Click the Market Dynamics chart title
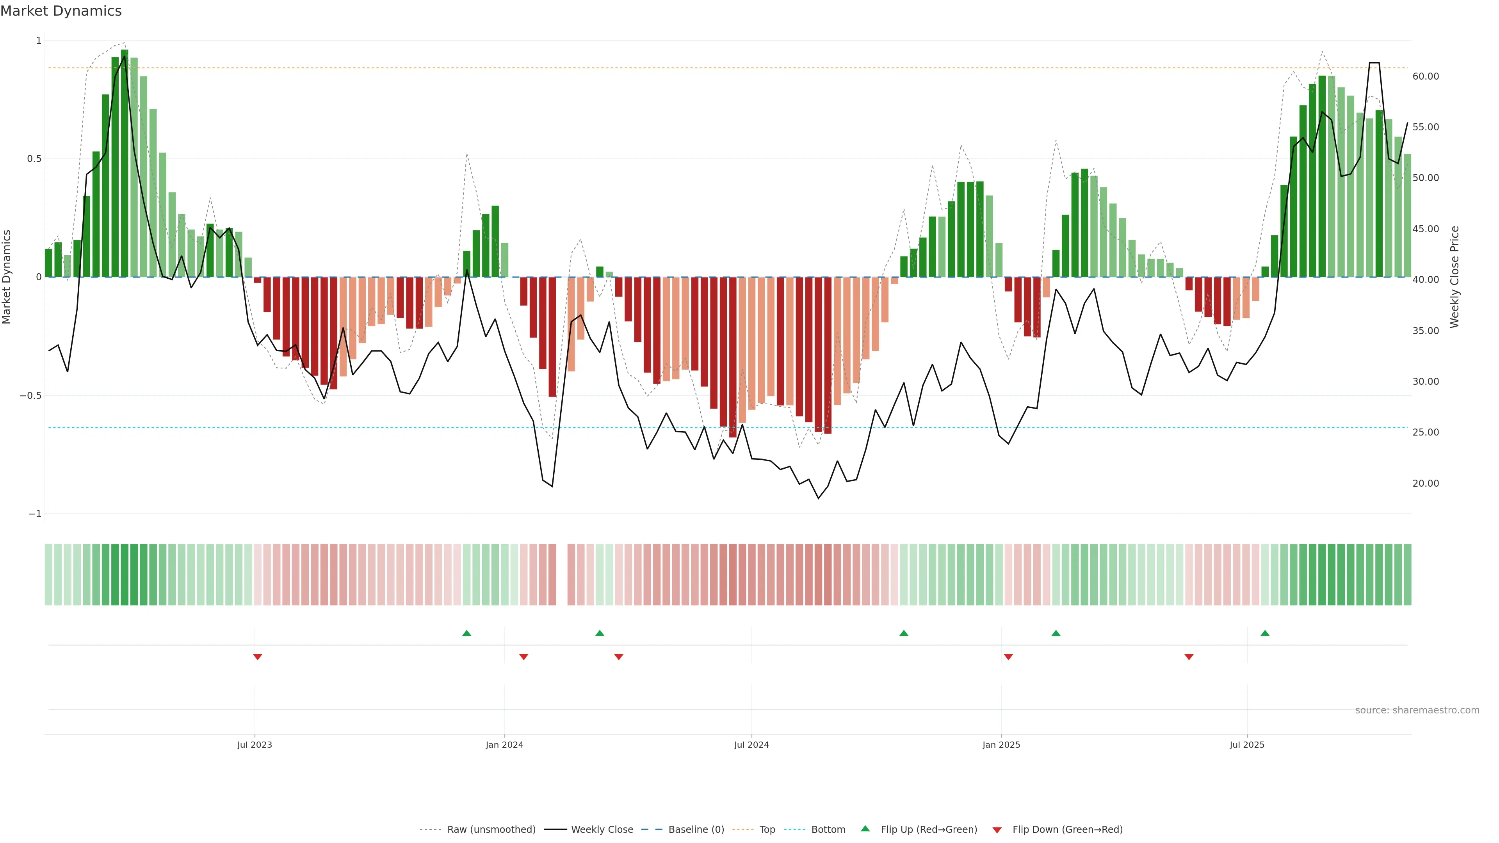The height and width of the screenshot is (843, 1499). [x=61, y=11]
